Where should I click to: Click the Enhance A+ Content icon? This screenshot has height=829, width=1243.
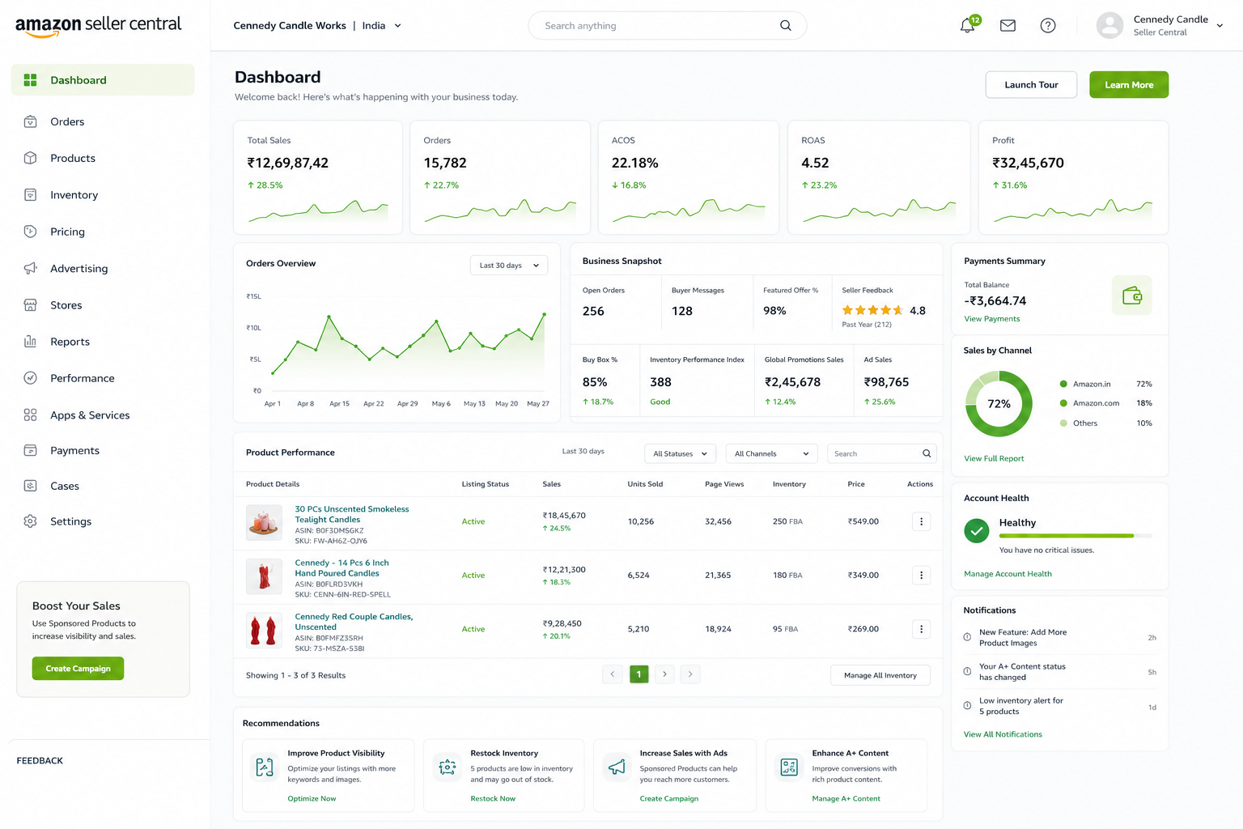[x=789, y=767]
